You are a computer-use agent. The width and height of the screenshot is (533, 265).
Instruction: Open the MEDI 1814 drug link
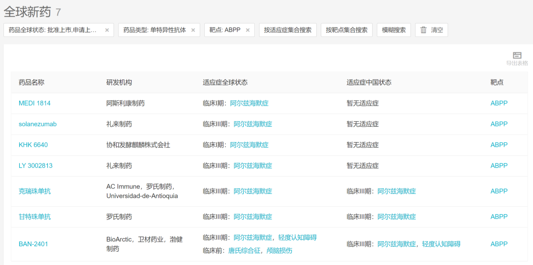[35, 103]
